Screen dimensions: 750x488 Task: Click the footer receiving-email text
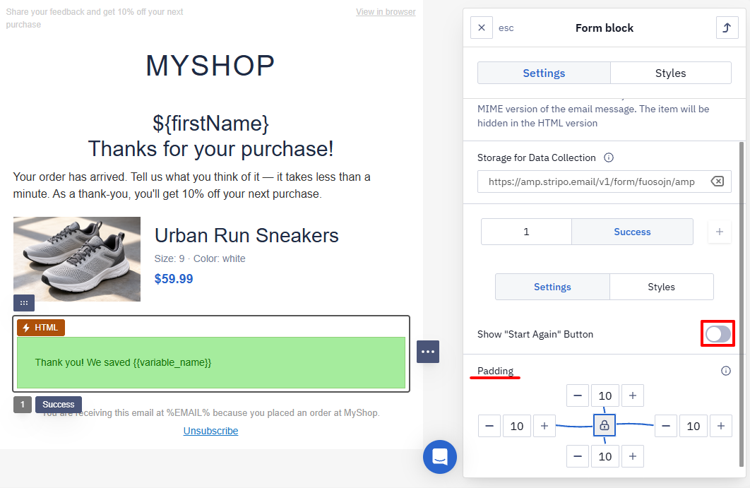point(211,413)
